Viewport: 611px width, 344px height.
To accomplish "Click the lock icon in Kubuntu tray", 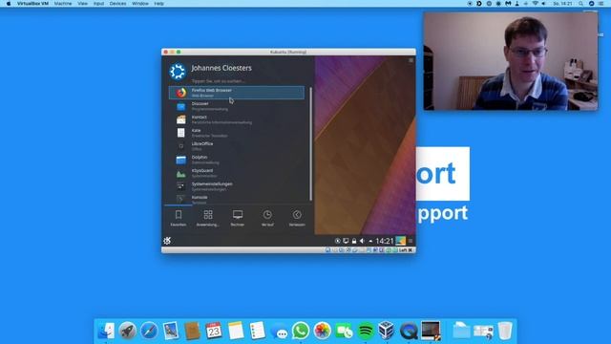I will [x=354, y=241].
